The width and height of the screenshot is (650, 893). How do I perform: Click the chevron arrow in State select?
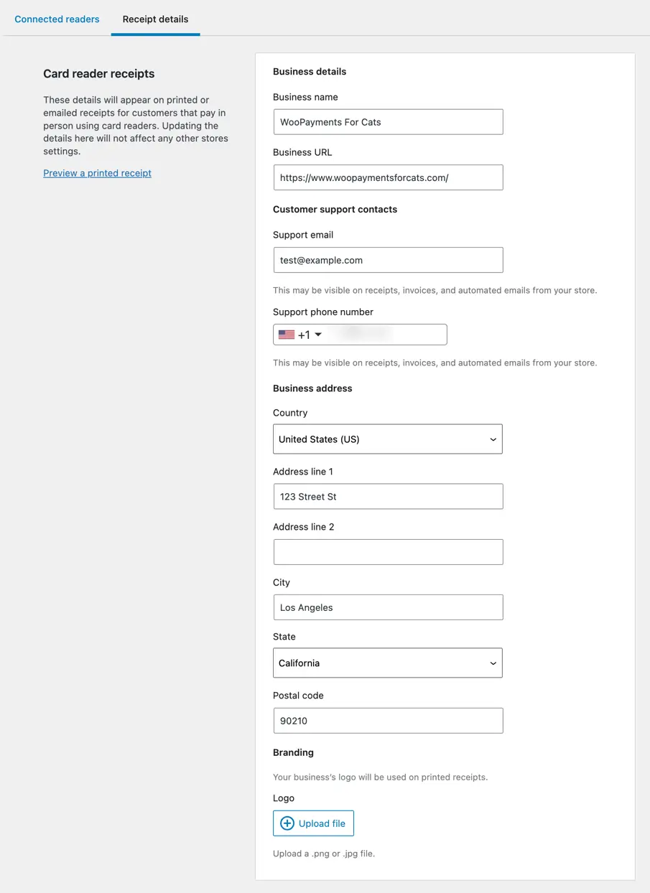pyautogui.click(x=493, y=663)
